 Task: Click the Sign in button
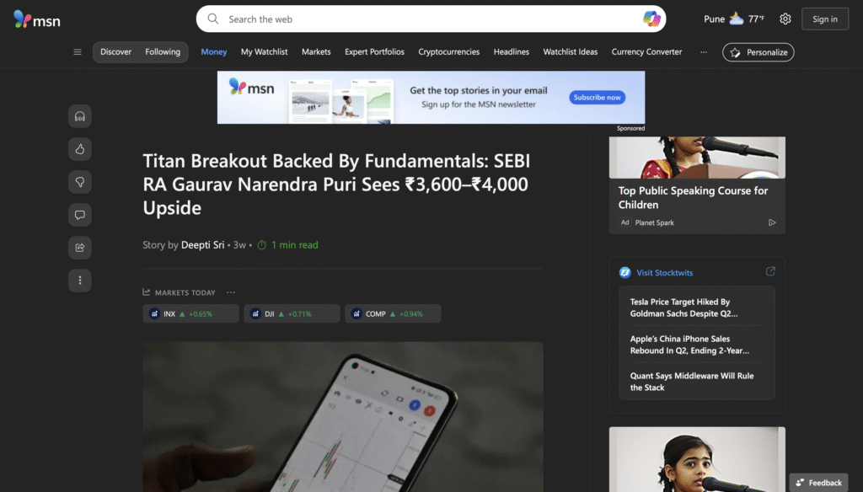[825, 19]
